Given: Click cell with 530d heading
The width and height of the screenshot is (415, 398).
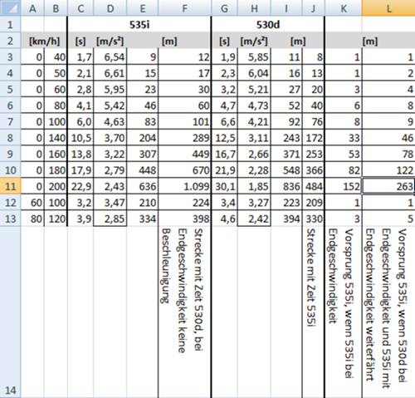Looking at the screenshot, I should 268,25.
